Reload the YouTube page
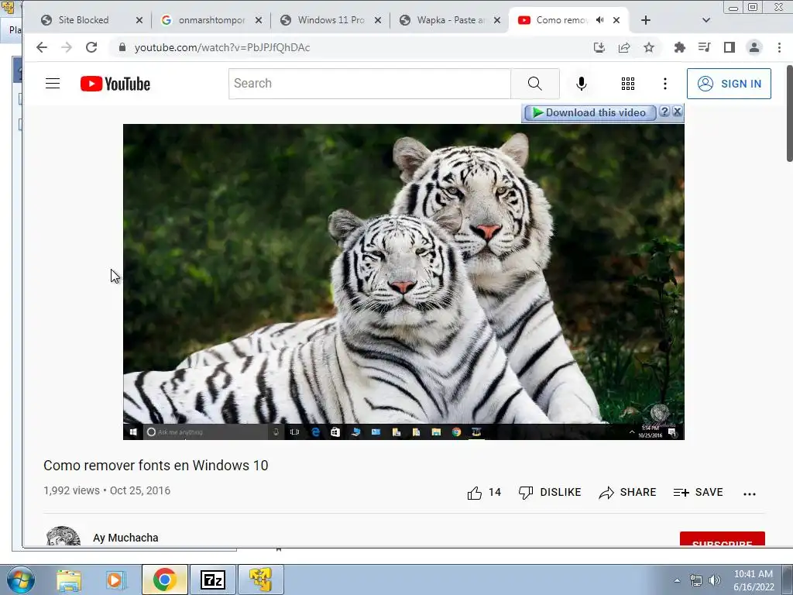 point(91,47)
